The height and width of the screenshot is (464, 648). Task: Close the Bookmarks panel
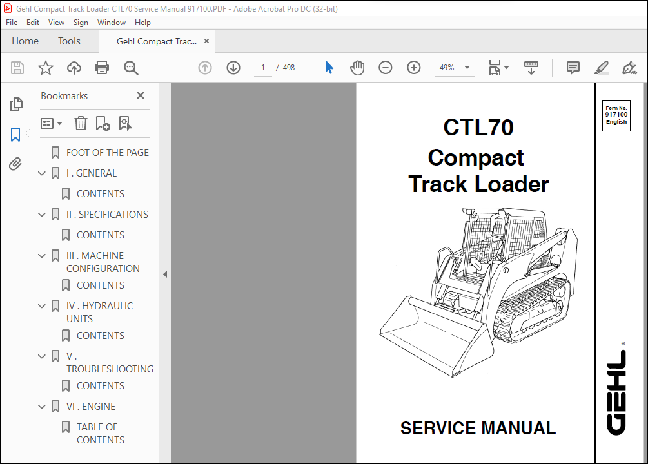click(x=141, y=95)
